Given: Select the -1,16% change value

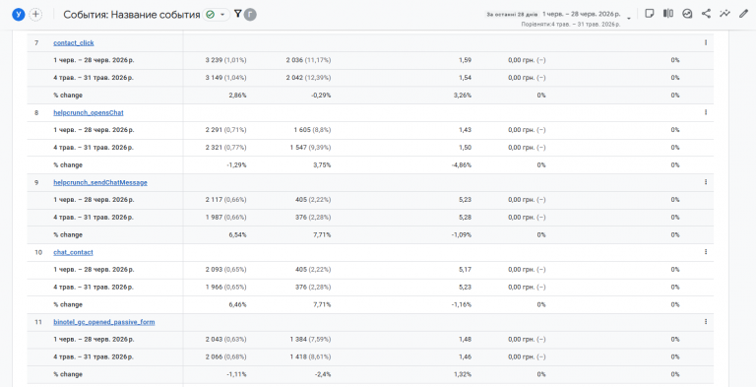Looking at the screenshot, I should [462, 304].
